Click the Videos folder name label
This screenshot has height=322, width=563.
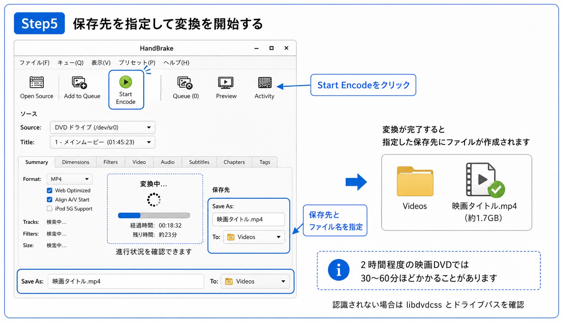pos(415,206)
